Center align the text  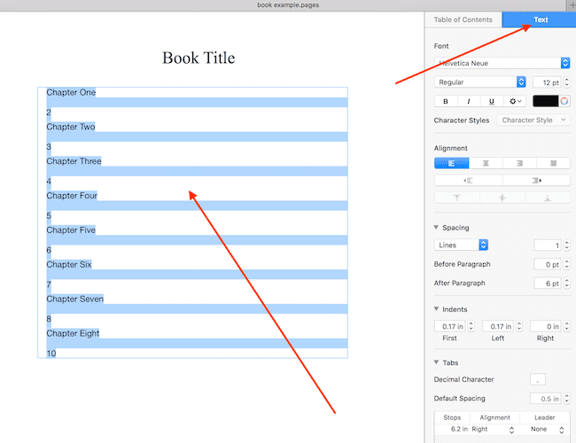(x=486, y=163)
